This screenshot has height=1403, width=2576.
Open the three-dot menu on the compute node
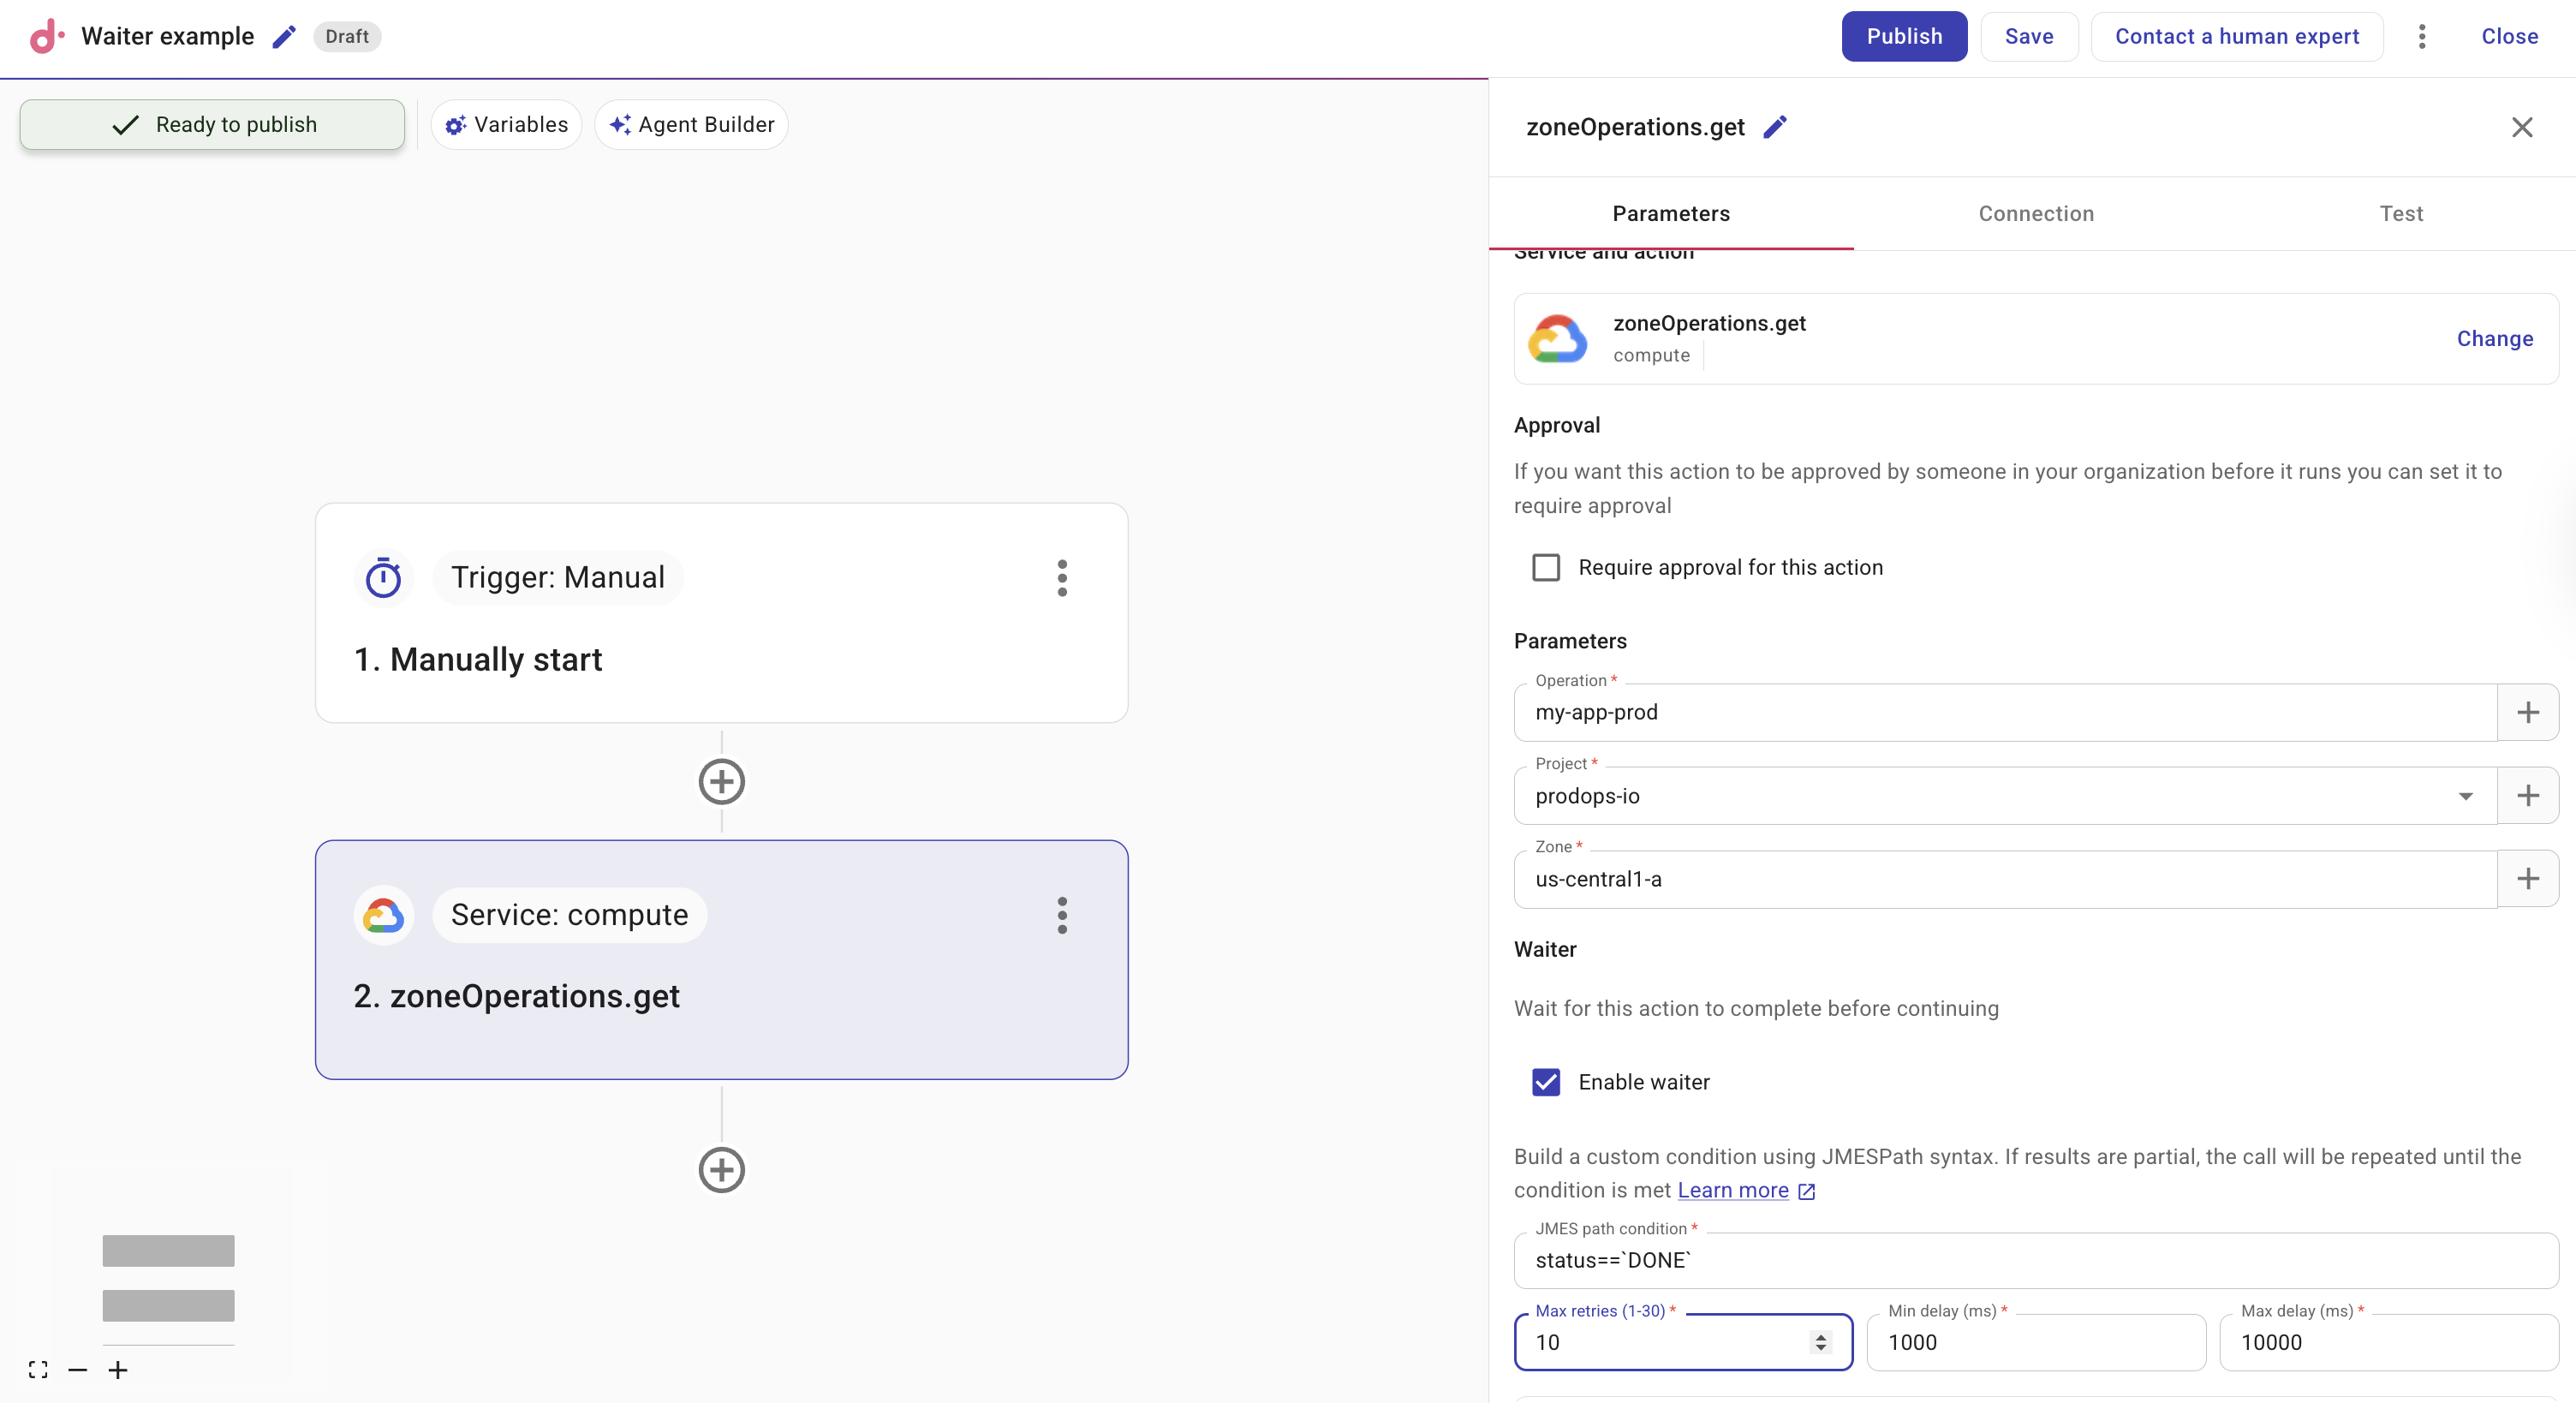point(1062,915)
